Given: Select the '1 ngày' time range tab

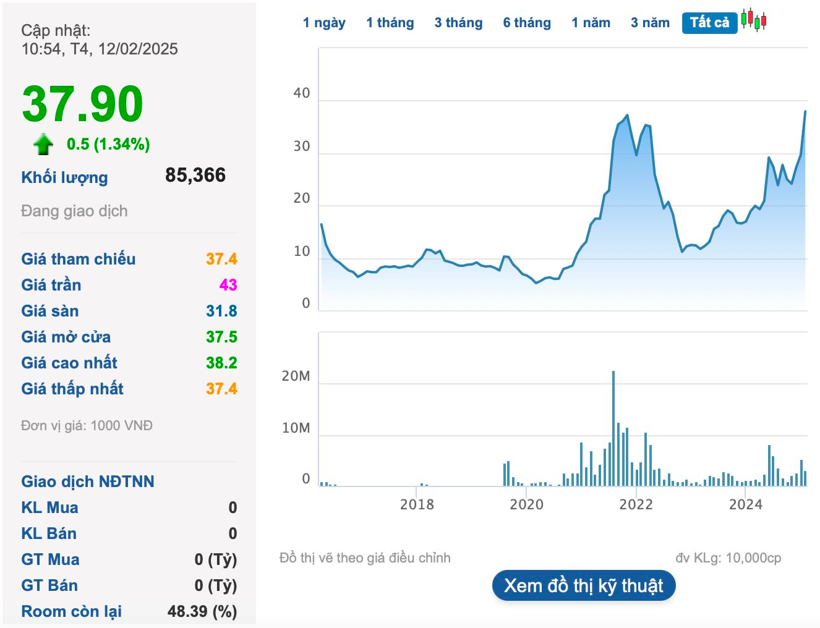Looking at the screenshot, I should point(324,23).
